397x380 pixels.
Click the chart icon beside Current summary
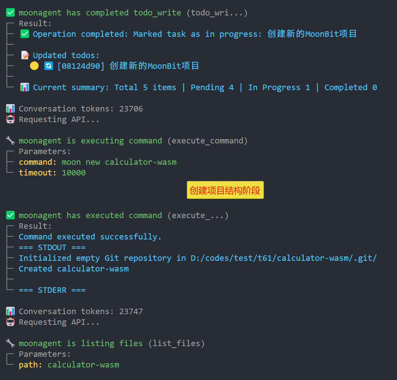coord(25,88)
